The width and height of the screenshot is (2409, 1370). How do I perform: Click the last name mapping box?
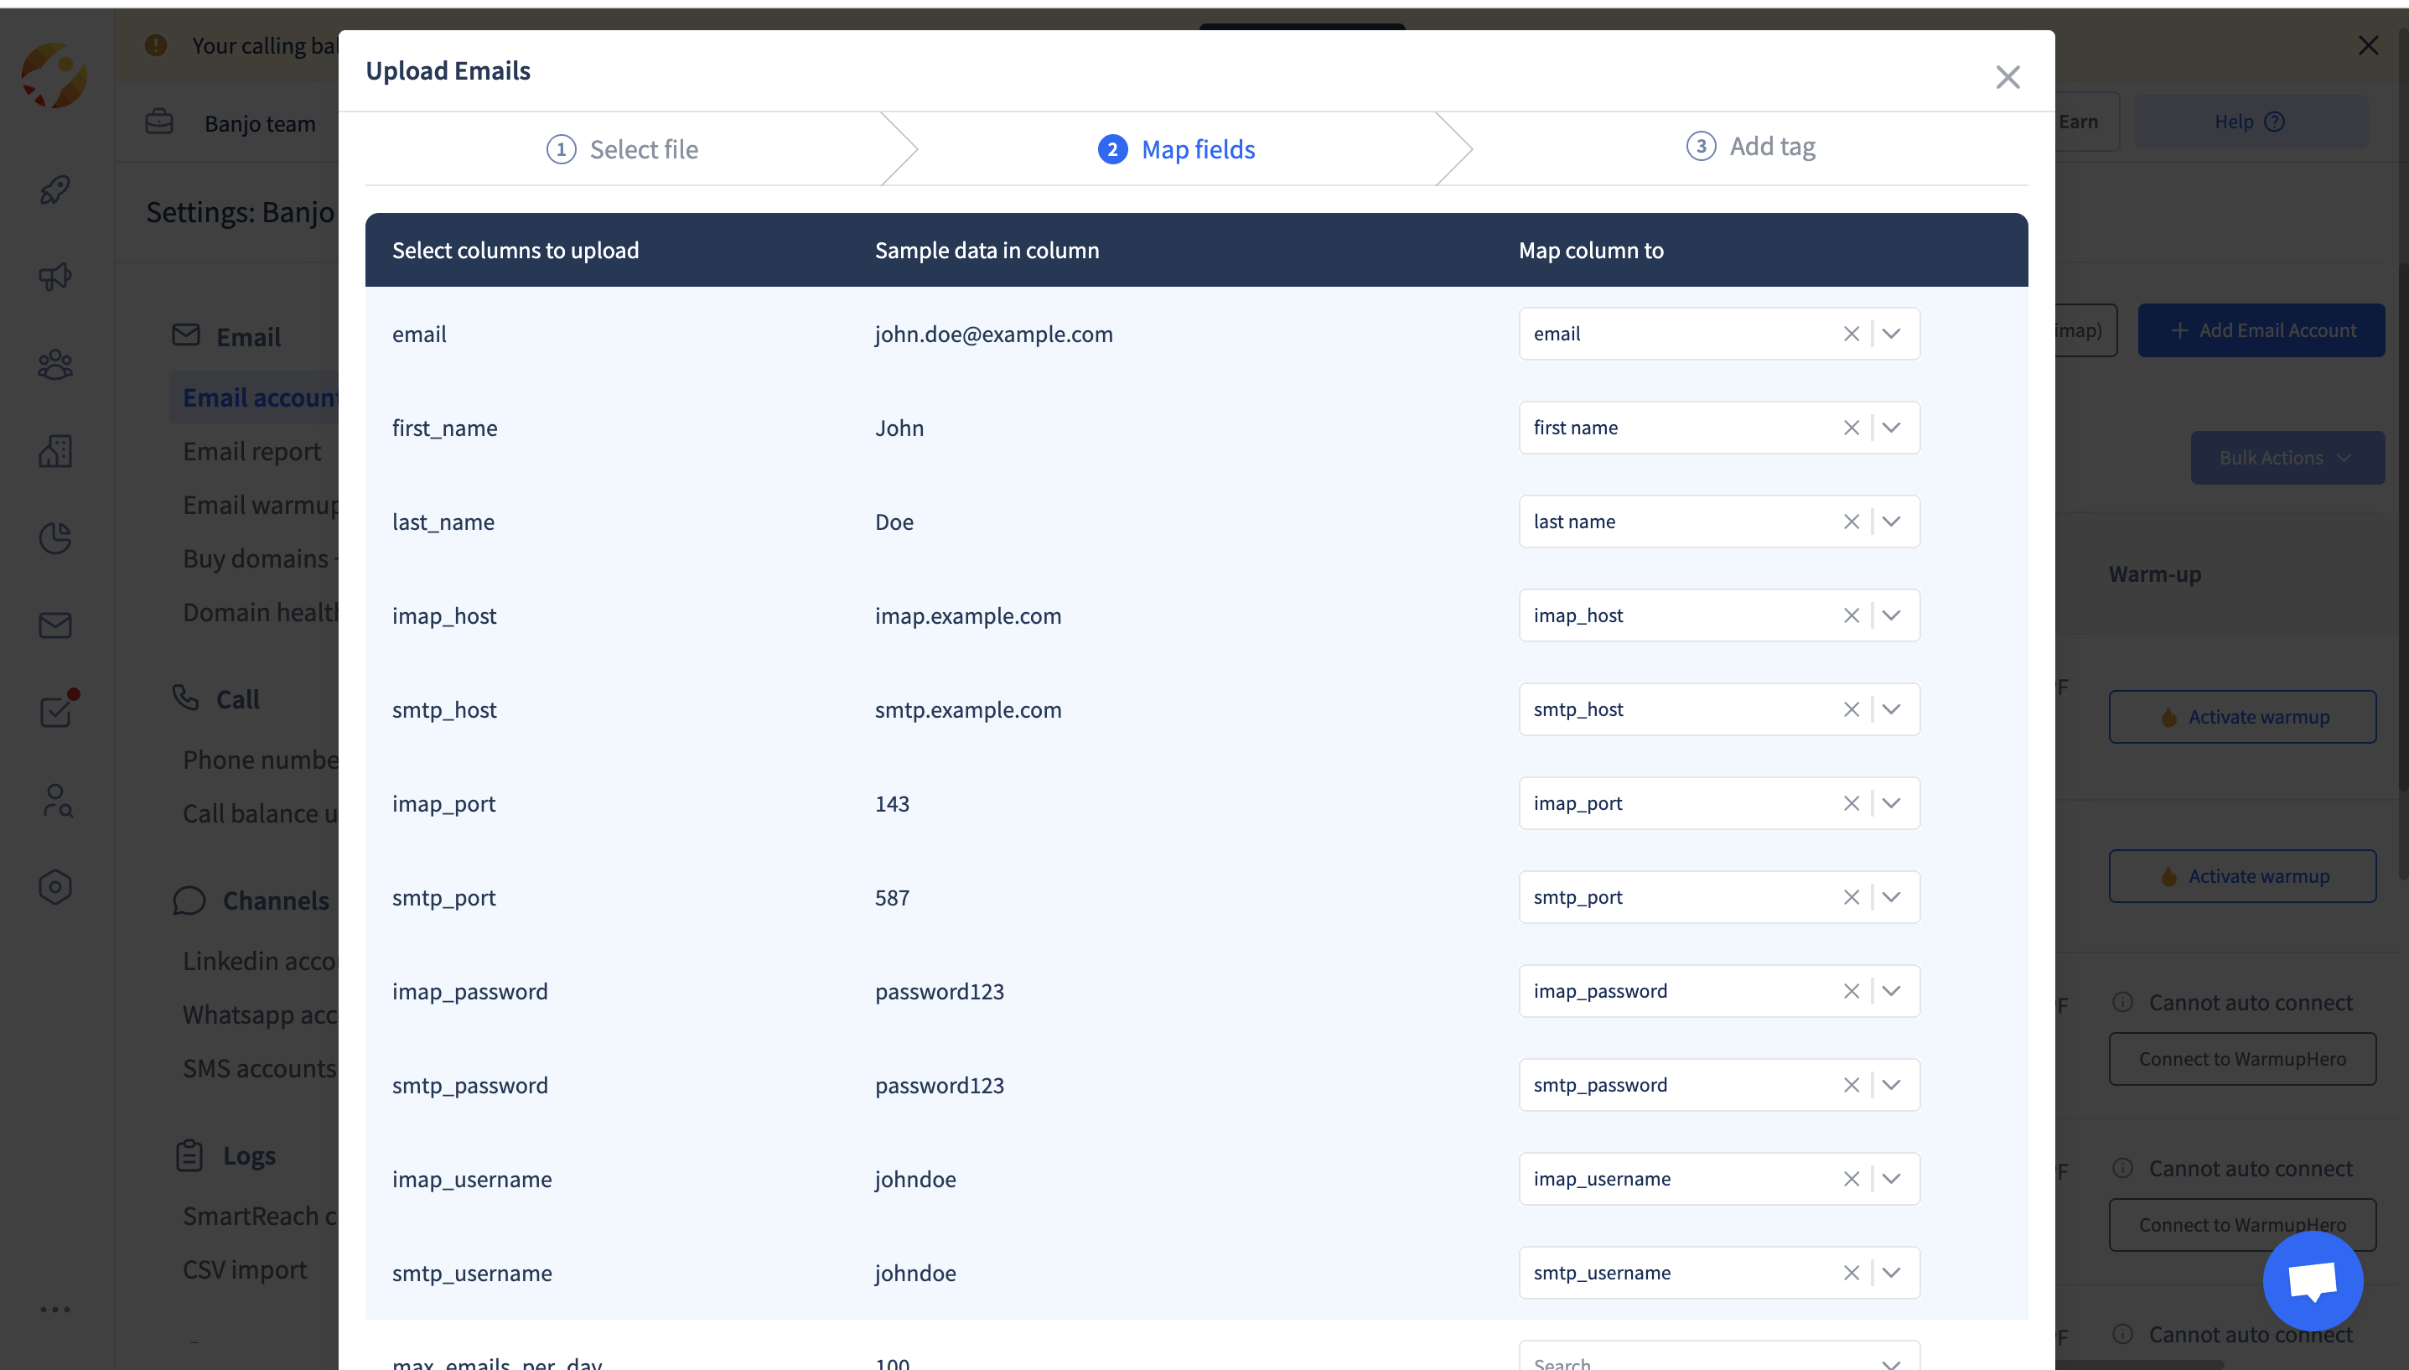[1675, 522]
